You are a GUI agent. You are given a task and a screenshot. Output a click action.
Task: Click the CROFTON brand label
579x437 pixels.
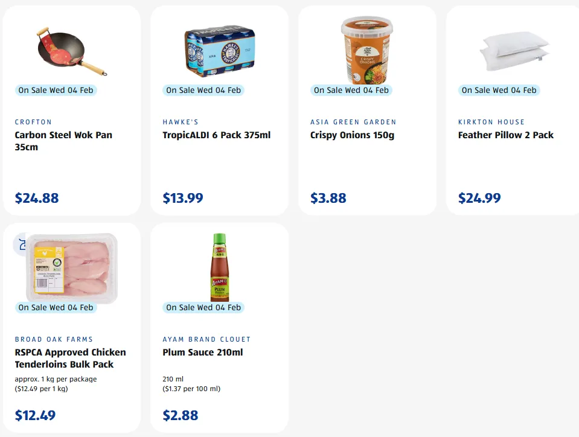[x=33, y=122]
